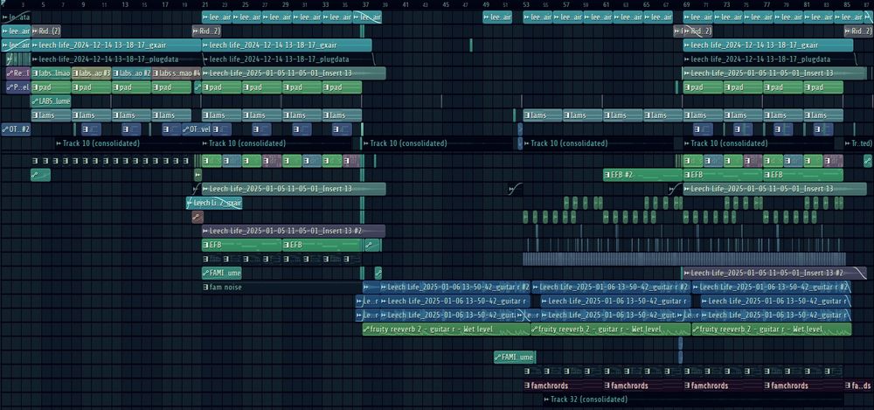Select the 'OT..vel' automation clip
874x410 pixels.
click(197, 129)
